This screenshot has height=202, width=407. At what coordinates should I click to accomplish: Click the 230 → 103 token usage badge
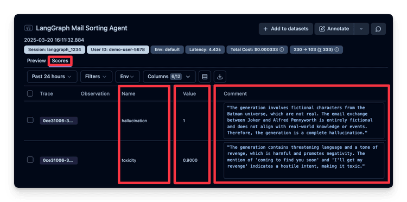(x=316, y=49)
